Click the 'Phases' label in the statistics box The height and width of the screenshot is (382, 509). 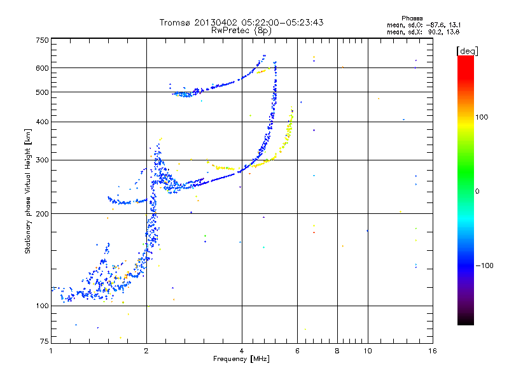tap(412, 18)
